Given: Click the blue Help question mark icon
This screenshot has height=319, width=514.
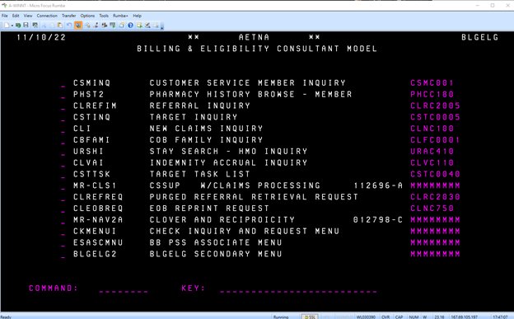Looking at the screenshot, I should pyautogui.click(x=130, y=26).
